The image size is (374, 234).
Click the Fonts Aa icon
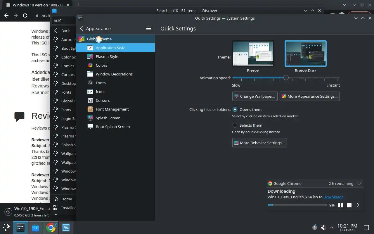(x=90, y=83)
